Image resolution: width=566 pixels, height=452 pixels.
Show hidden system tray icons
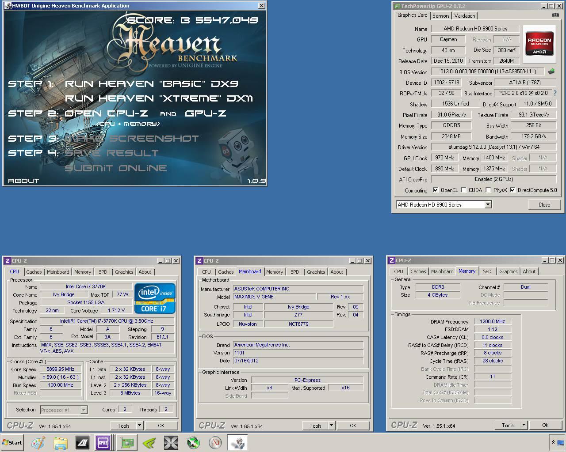click(x=553, y=442)
